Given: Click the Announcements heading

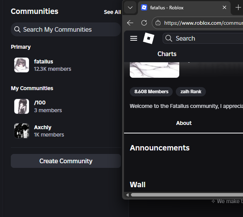Looking at the screenshot, I should (x=160, y=148).
